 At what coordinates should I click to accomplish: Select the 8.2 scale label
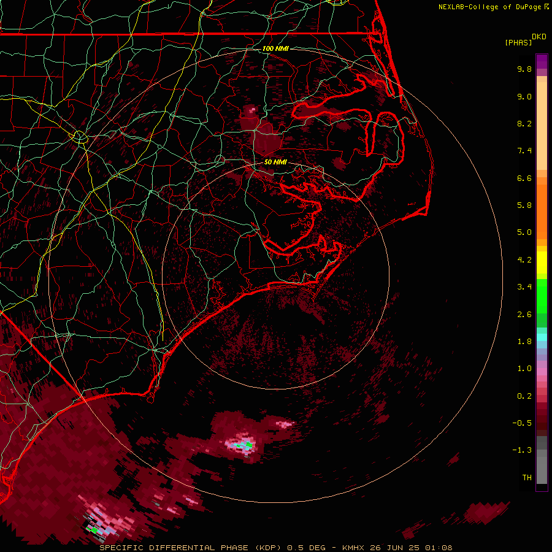coord(524,123)
